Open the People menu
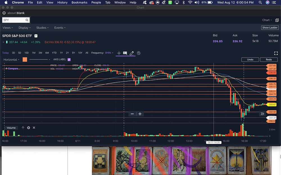Screen dimensions: 281x175 click(96, 3)
